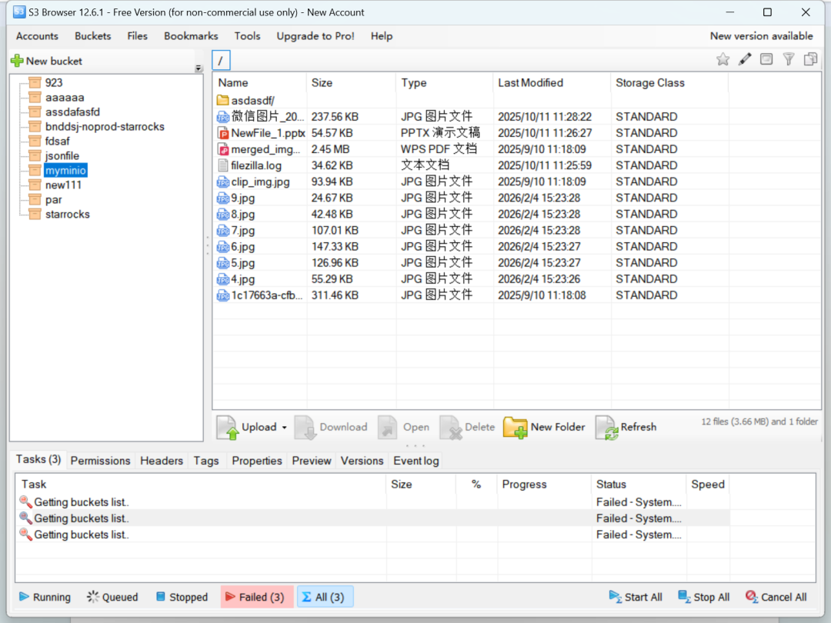Screen dimensions: 831x623
Task: Switch to the Properties tab
Action: coord(257,461)
